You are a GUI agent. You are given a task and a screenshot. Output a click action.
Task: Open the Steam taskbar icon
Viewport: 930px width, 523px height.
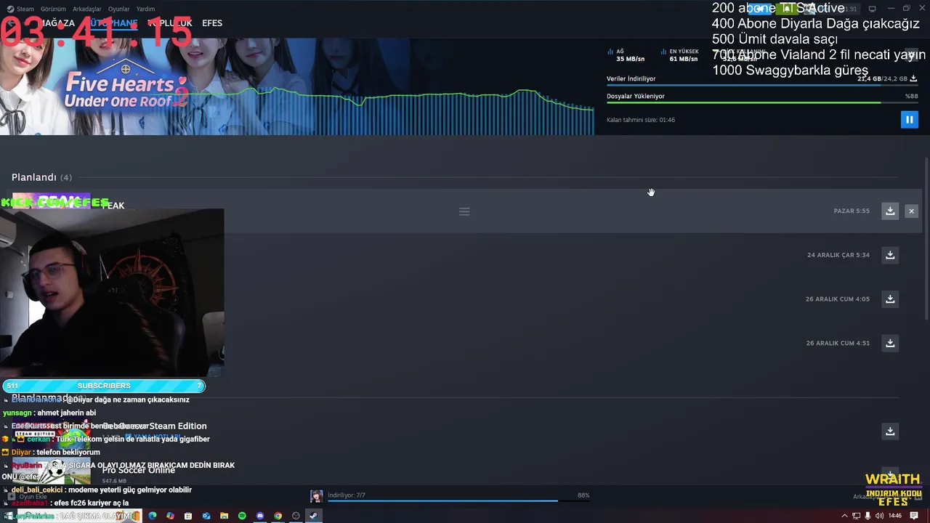click(x=313, y=516)
